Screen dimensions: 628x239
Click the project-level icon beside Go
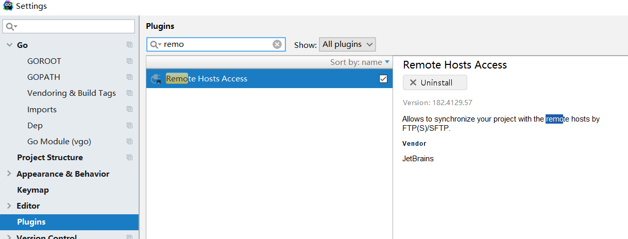tap(129, 45)
